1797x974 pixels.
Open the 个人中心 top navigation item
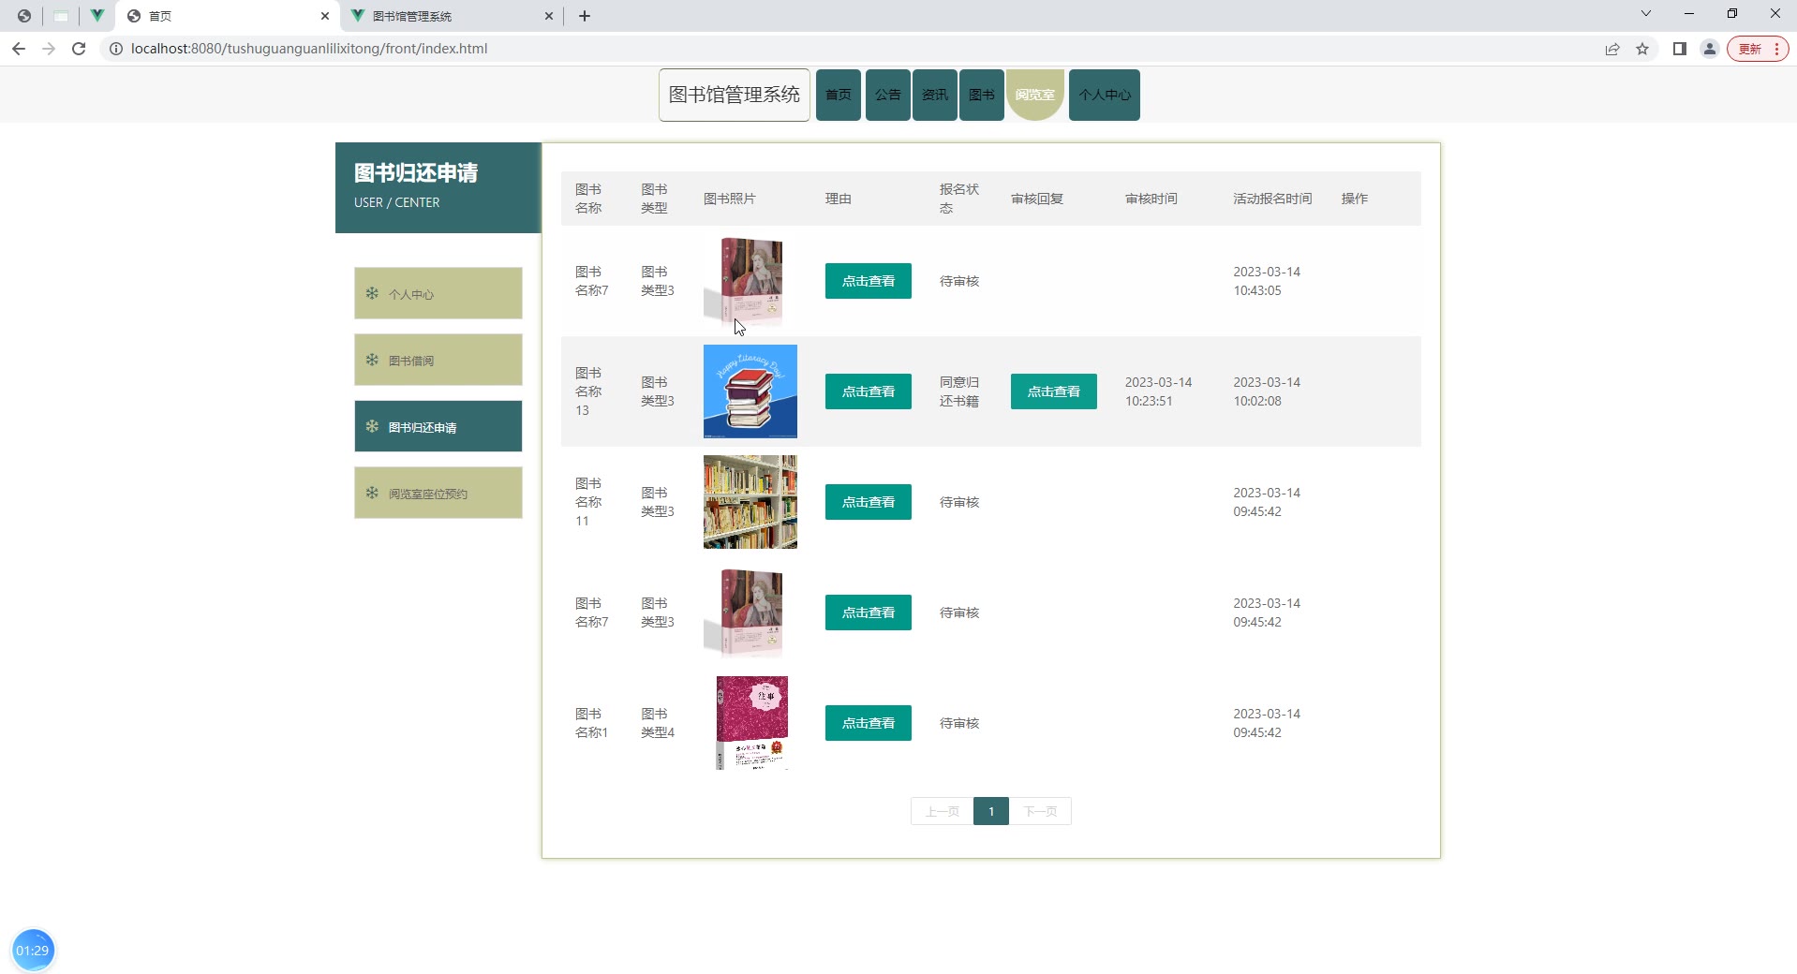[x=1105, y=95]
